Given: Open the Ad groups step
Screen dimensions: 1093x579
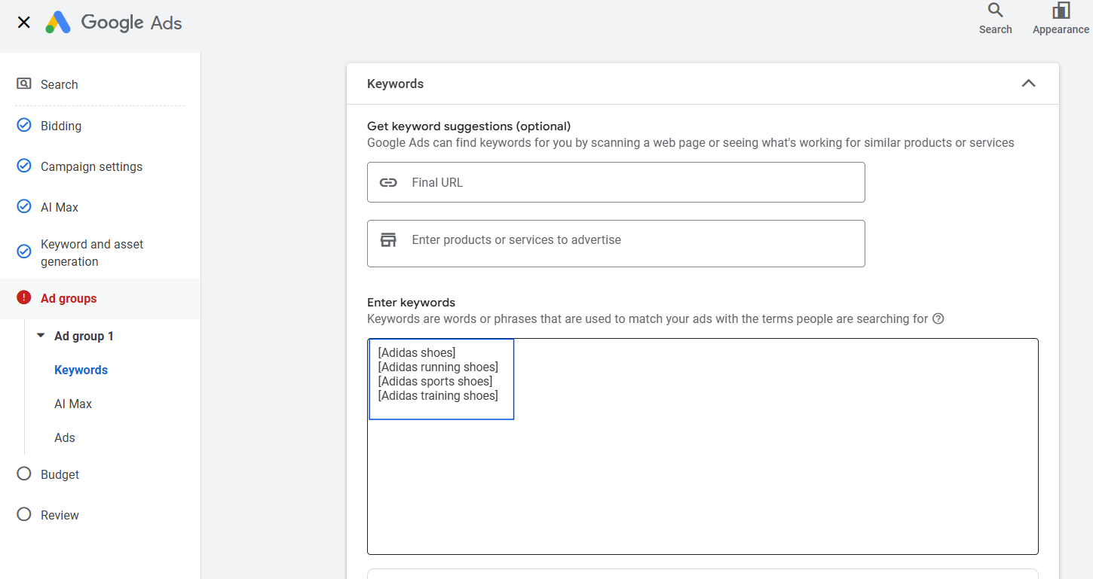Looking at the screenshot, I should pos(69,298).
